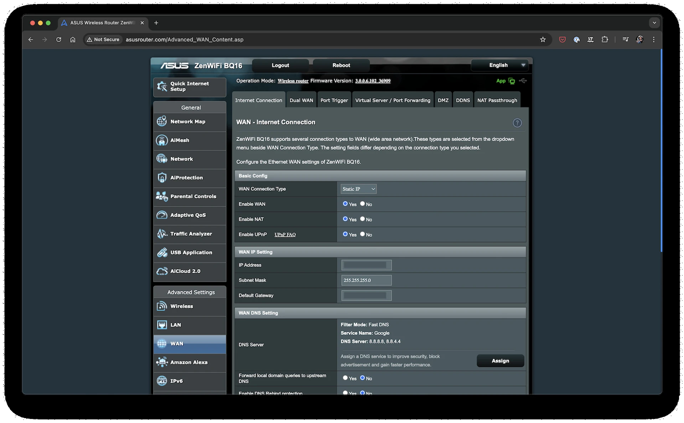Open LAN settings icon
This screenshot has width=684, height=423.
click(162, 325)
